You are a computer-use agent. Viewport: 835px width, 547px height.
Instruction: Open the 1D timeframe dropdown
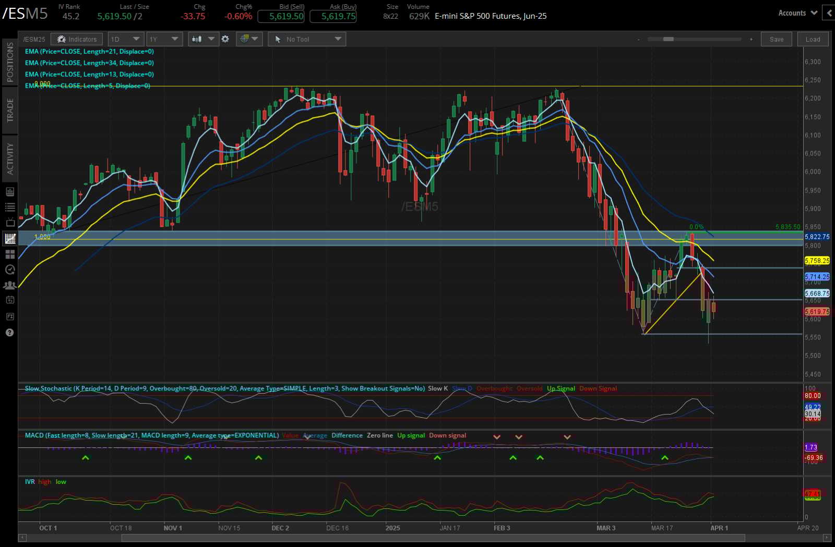125,39
